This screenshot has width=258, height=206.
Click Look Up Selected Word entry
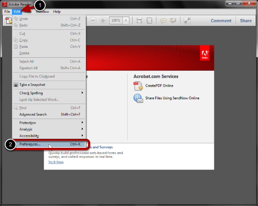[x=49, y=100]
